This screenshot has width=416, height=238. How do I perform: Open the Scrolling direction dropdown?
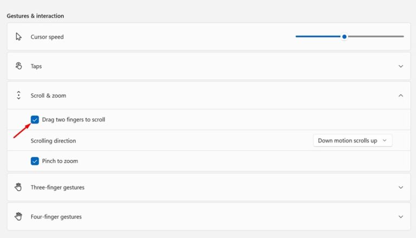[x=353, y=140]
